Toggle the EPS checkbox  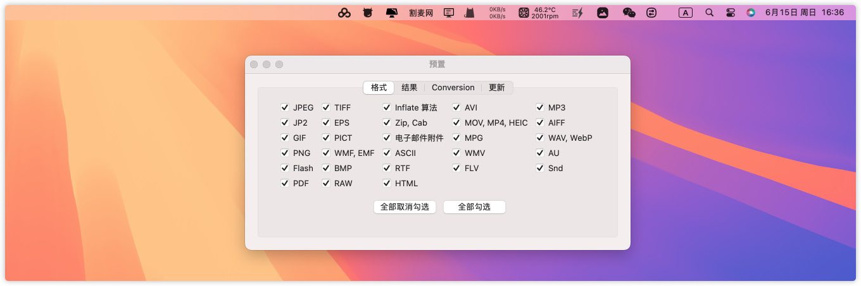pos(326,122)
